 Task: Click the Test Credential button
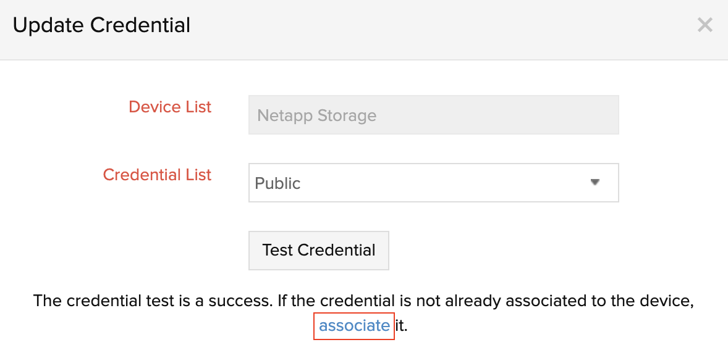point(318,250)
